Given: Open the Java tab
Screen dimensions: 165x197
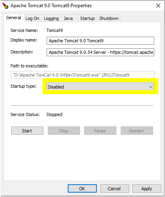Looking at the screenshot, I should pos(68,18).
